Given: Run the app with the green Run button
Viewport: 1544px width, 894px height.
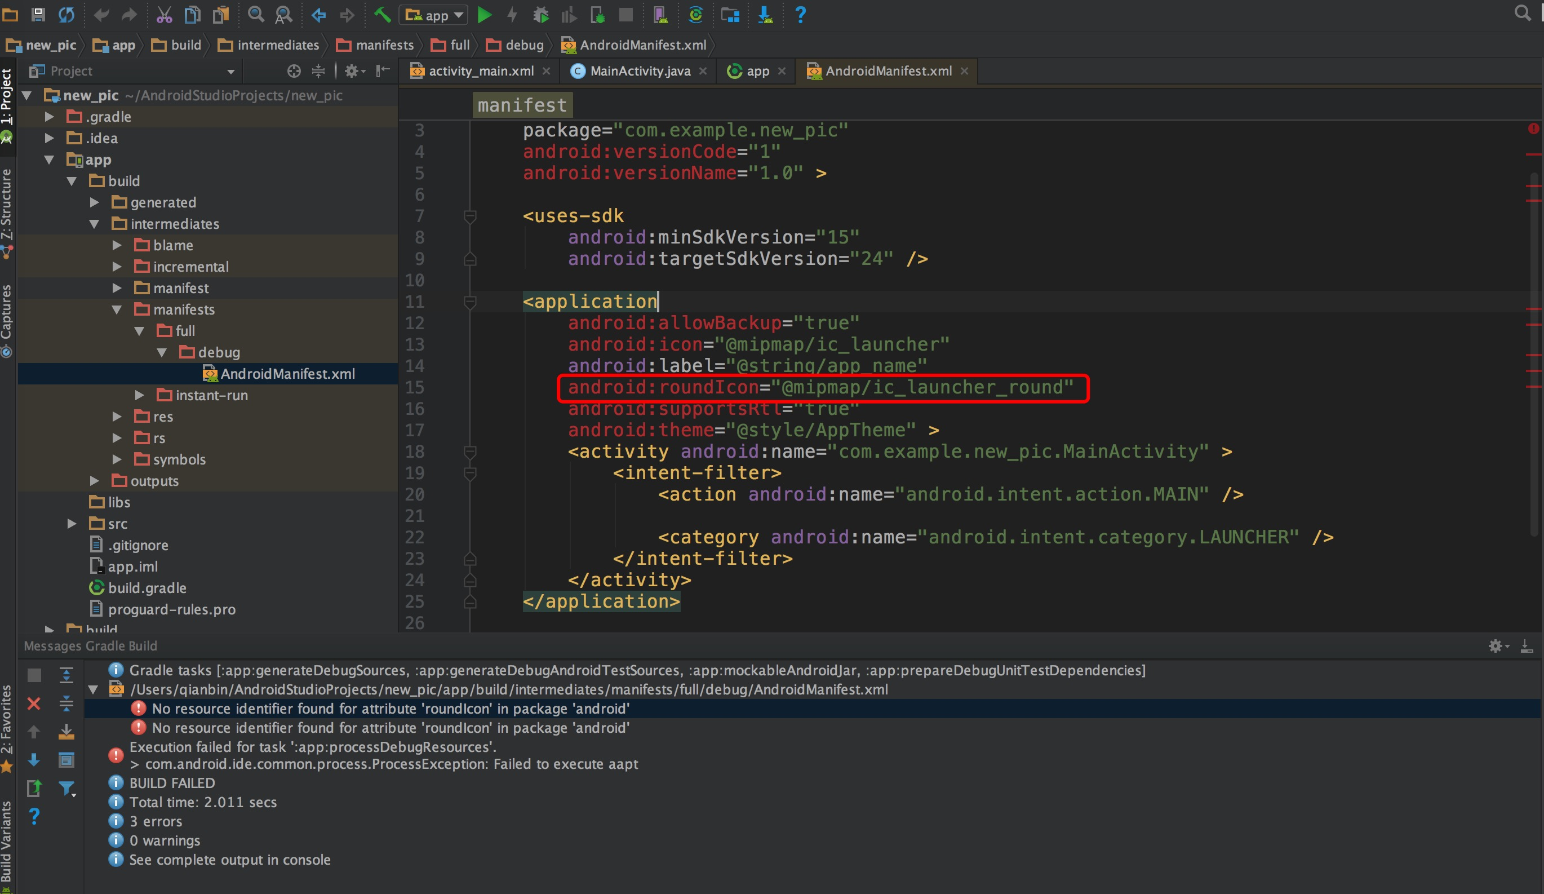Looking at the screenshot, I should pos(485,15).
